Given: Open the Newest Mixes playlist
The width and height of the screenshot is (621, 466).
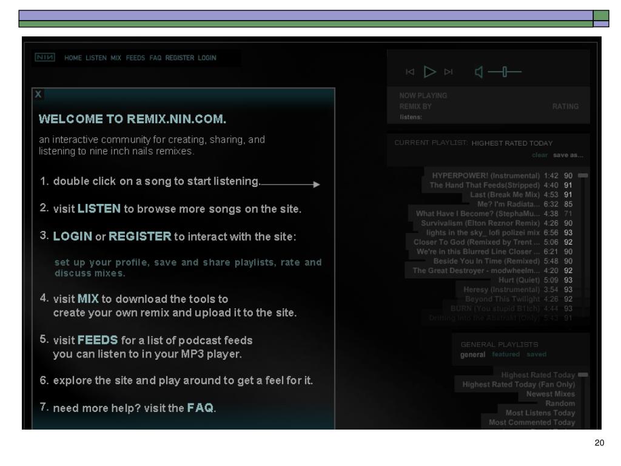Looking at the screenshot, I should tap(551, 394).
